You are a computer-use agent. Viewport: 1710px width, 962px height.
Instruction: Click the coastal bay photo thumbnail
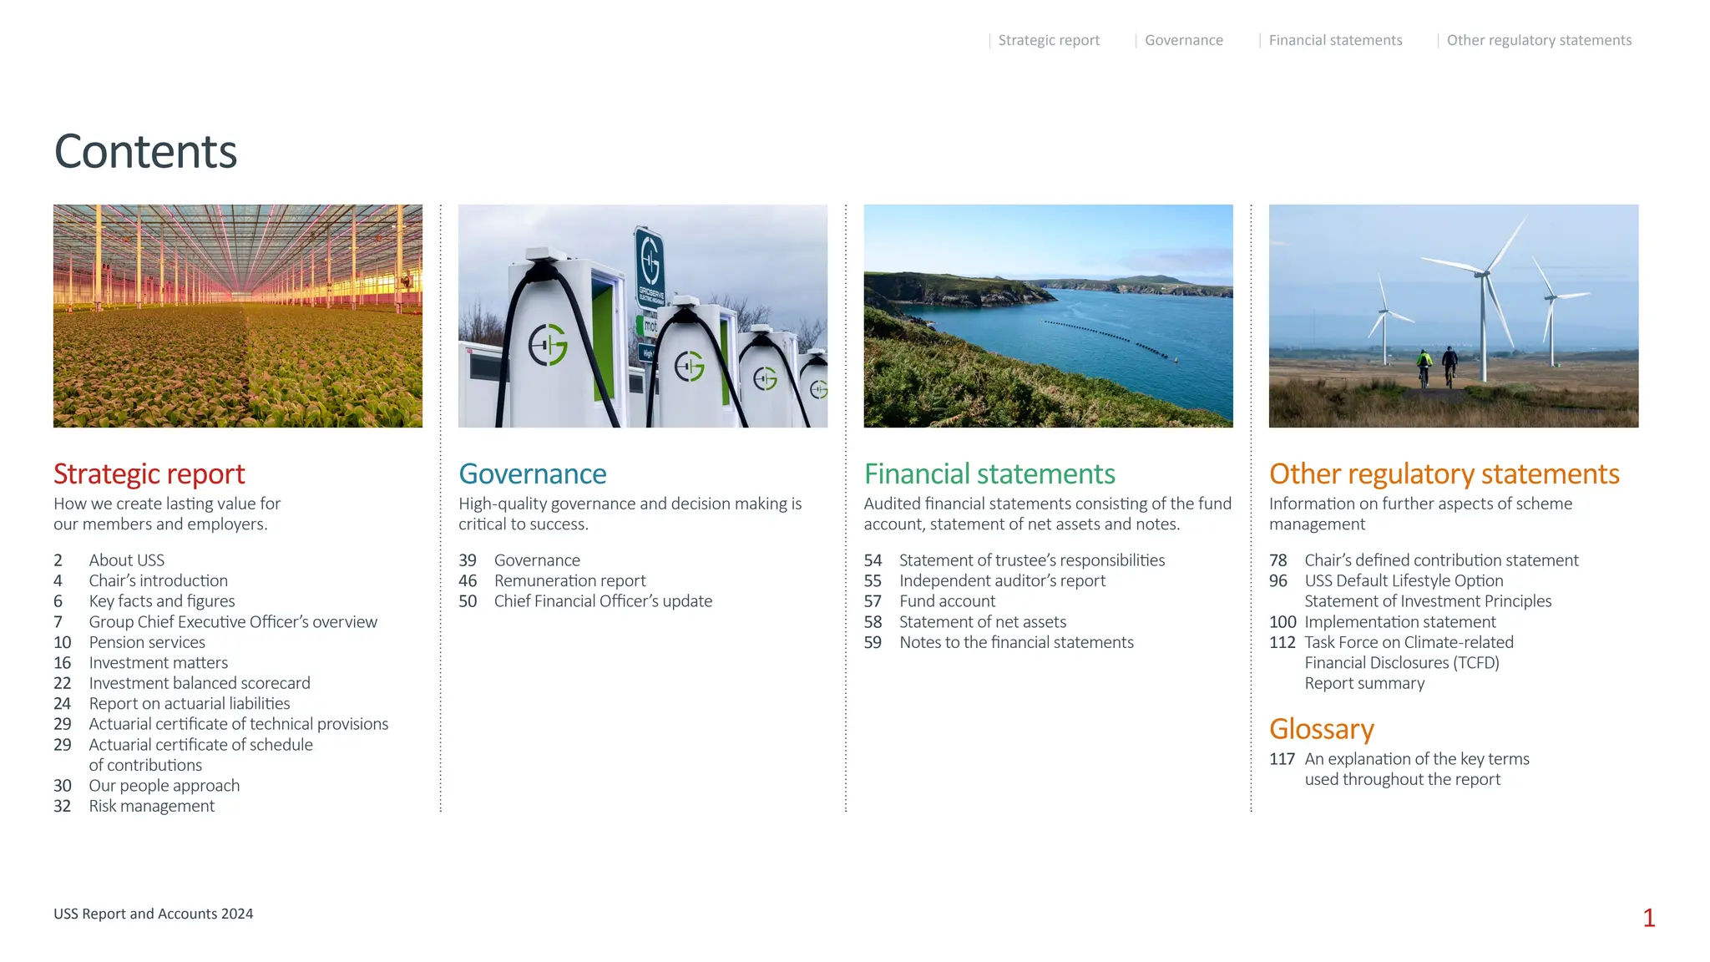(x=1048, y=316)
